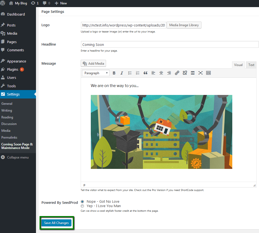Screen dimensions: 259x233
Task: Open My Blog home link
Action: (18, 3)
